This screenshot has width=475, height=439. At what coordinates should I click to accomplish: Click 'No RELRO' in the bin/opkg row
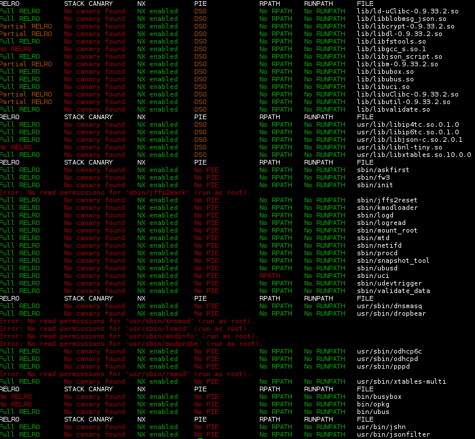16,405
